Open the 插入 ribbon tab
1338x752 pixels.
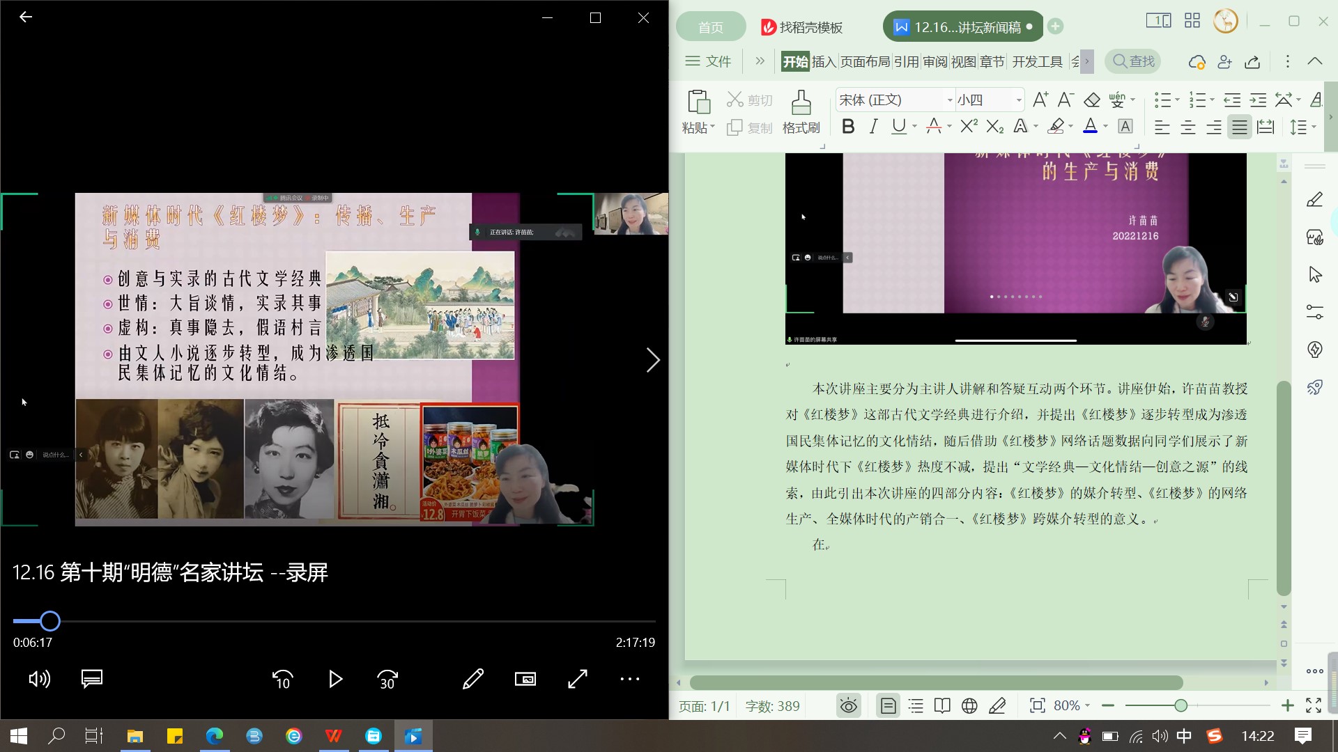pos(823,61)
